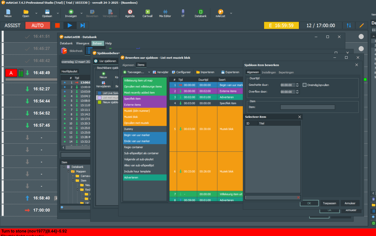Screen dimensions: 376x236
Task: Click the Importeren folder icon
Action: 198,72
